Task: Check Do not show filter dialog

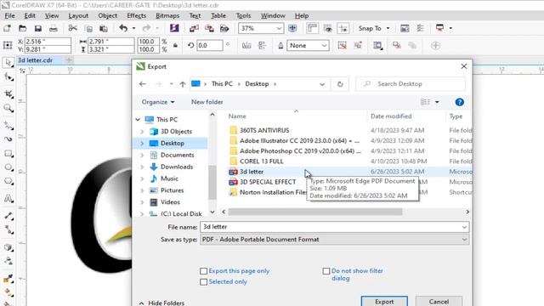Action: click(326, 271)
